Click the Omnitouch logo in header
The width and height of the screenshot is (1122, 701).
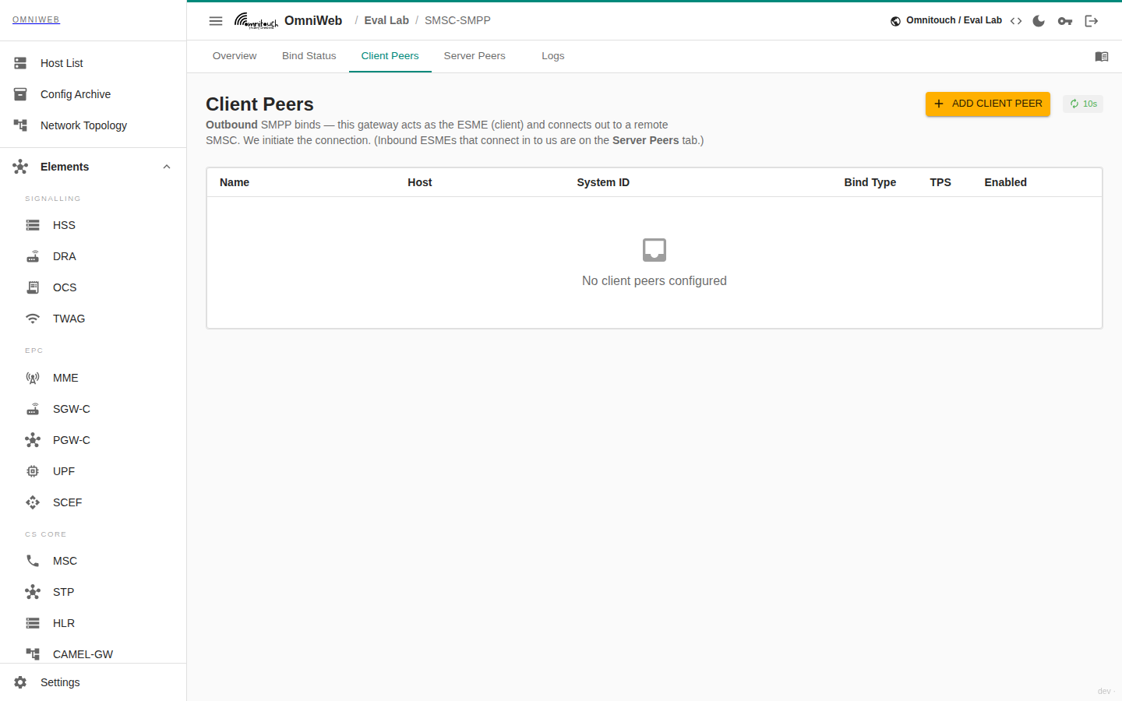click(256, 21)
